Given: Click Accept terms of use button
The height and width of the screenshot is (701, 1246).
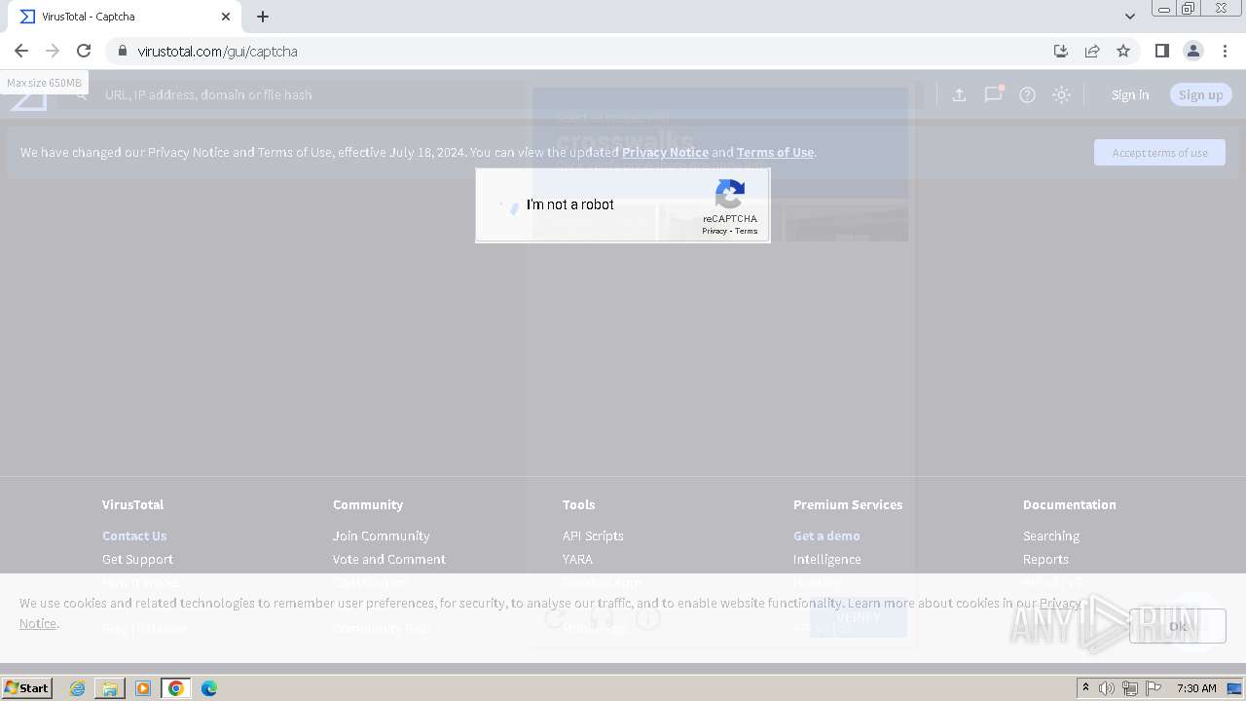Looking at the screenshot, I should tap(1159, 153).
